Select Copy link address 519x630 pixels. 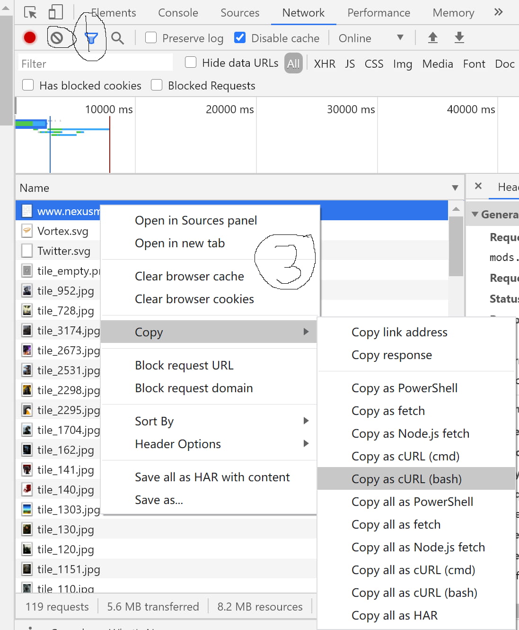pyautogui.click(x=416, y=332)
